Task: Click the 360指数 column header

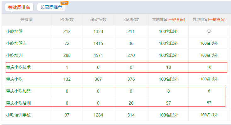Action: 131,19
